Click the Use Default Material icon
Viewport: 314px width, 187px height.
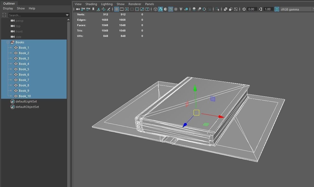[x=166, y=9]
